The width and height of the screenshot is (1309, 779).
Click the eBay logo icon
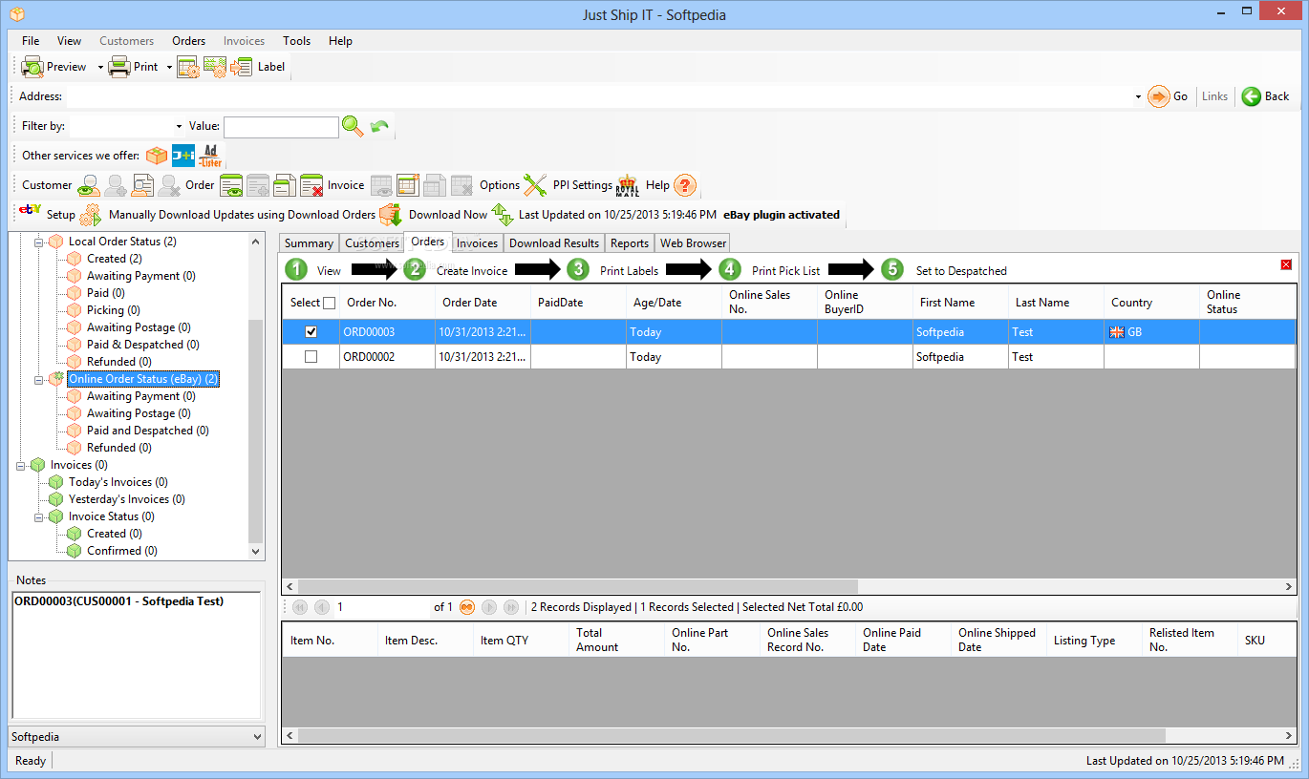point(30,211)
